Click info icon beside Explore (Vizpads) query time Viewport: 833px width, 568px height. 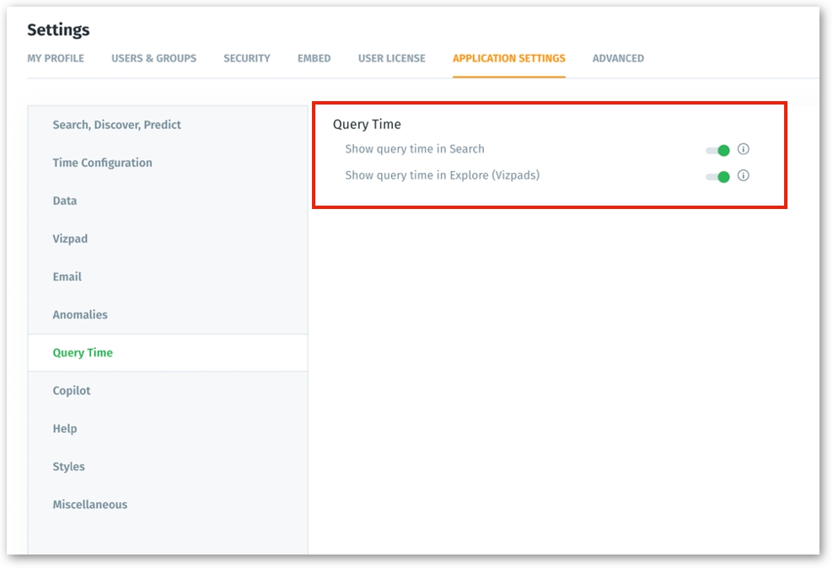[x=743, y=176]
